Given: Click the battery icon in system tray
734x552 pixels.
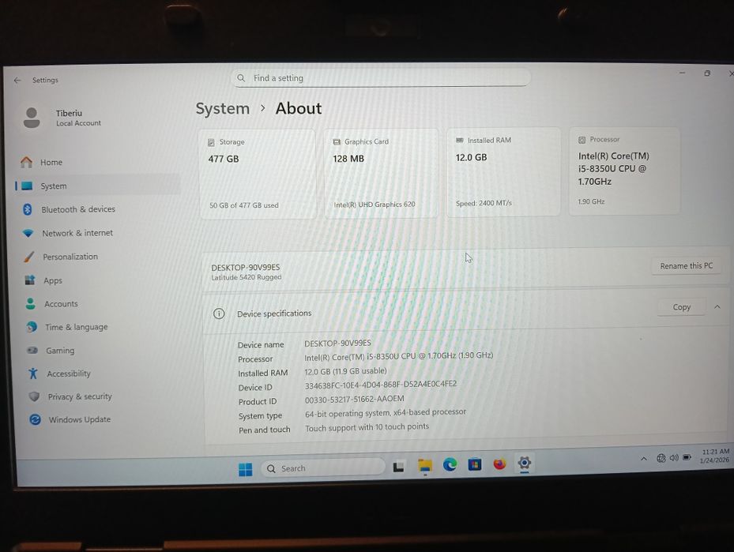Looking at the screenshot, I should coord(687,457).
